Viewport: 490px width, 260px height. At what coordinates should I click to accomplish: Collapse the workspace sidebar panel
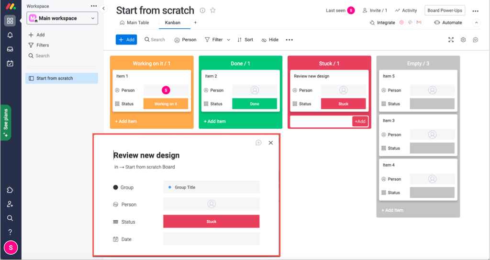tap(104, 8)
